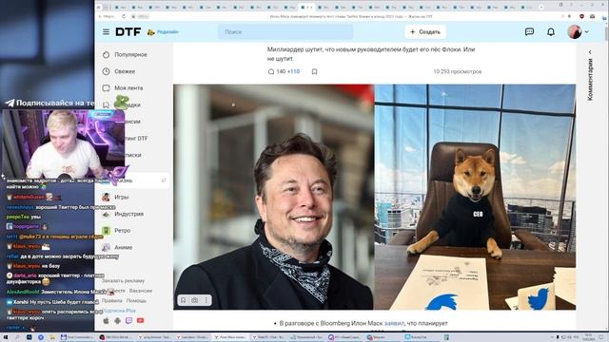
Task: Click the Подписывайся Telegram banner on the stream overlay
Action: [x=49, y=104]
